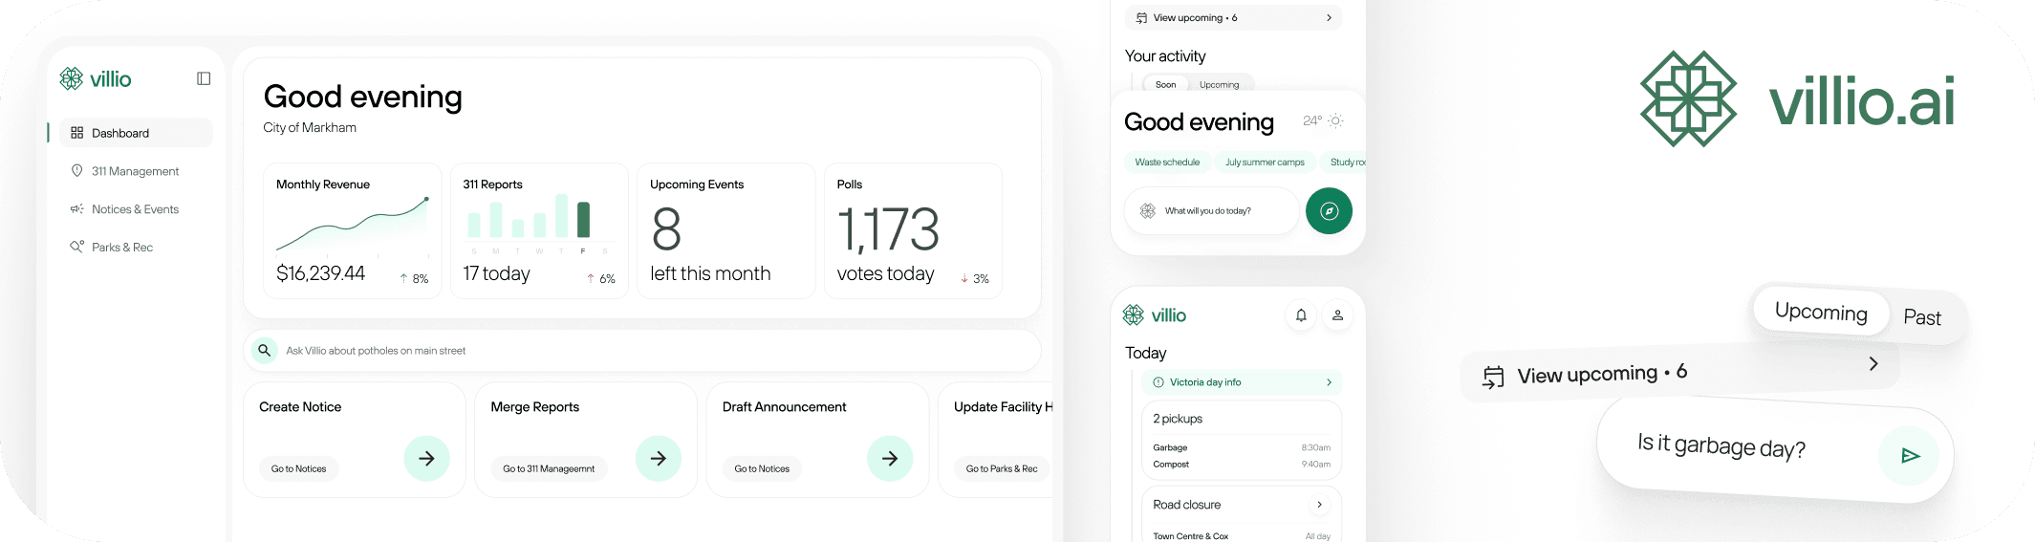
Task: Click the 2 pickups heading
Action: click(1178, 419)
